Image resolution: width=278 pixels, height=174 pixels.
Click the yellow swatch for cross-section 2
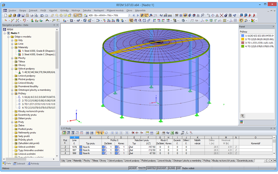point(242,39)
